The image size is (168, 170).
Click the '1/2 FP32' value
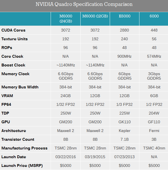(x=154, y=104)
